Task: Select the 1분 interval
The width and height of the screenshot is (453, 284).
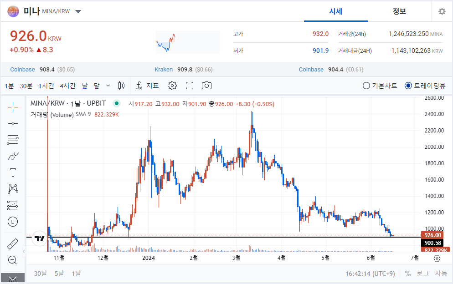Action: tap(9, 86)
